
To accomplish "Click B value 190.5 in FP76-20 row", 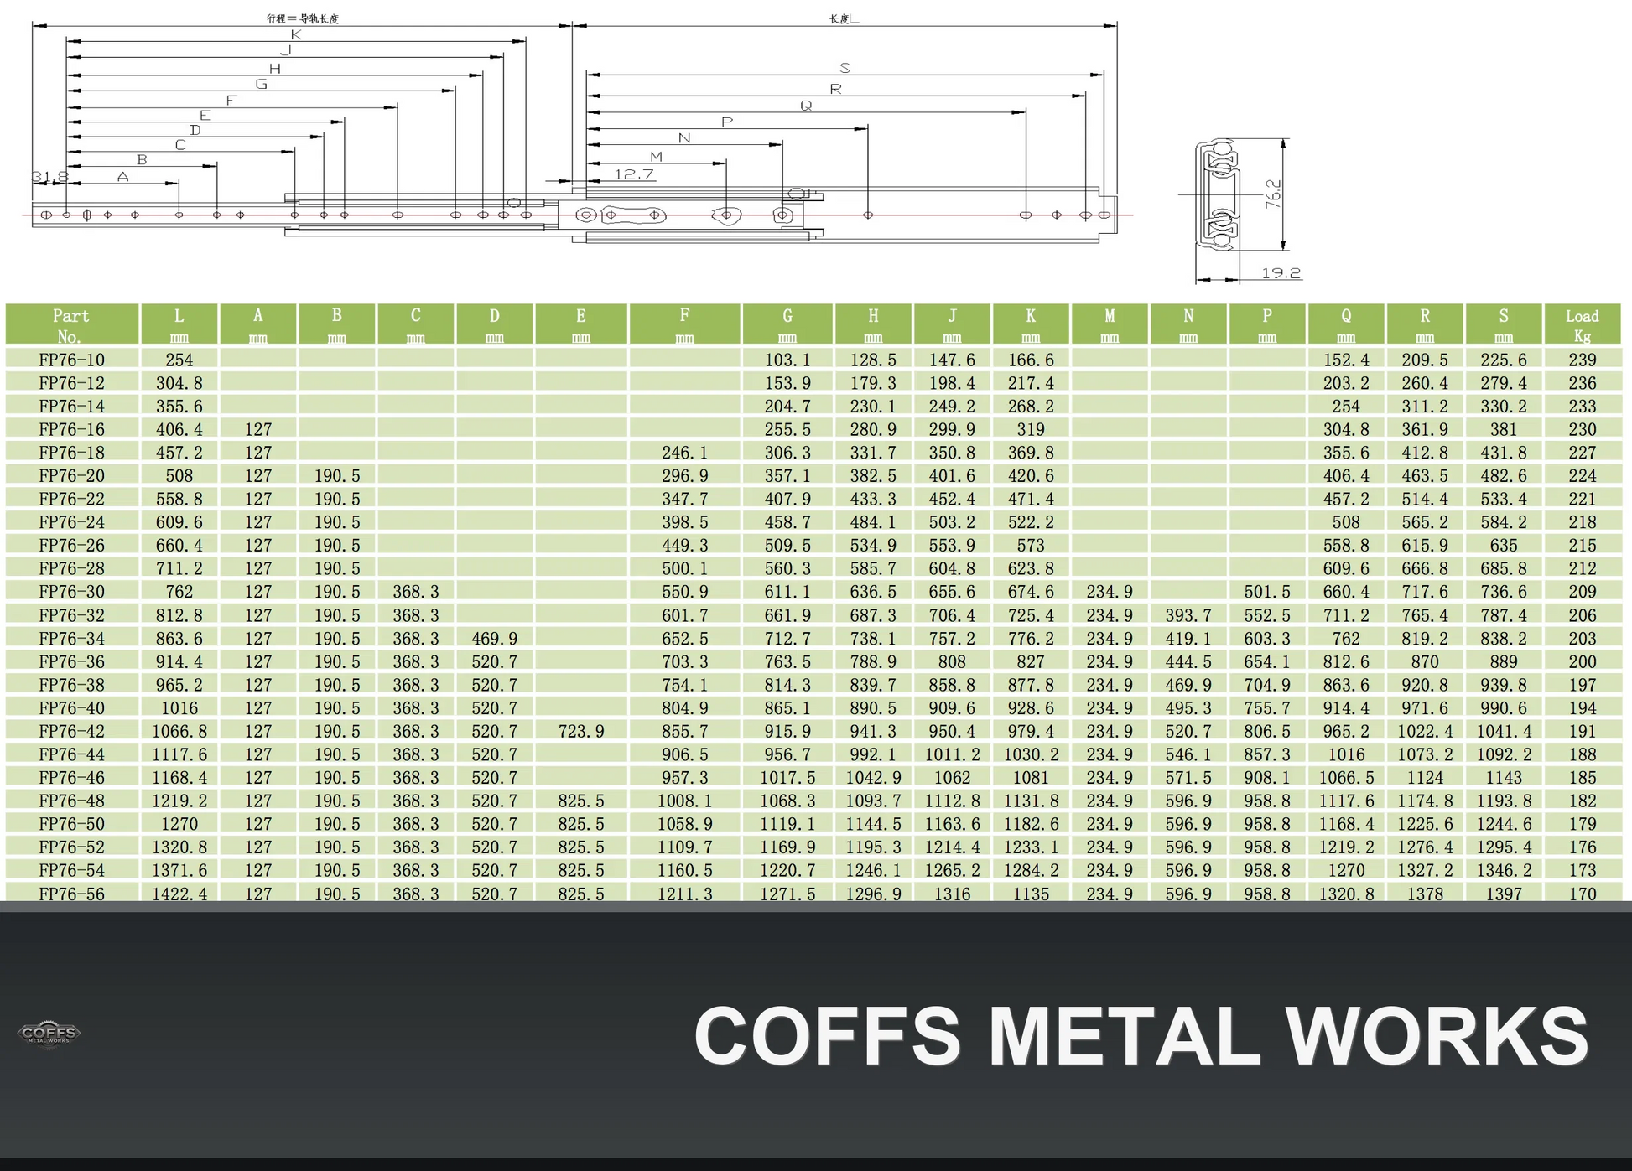I will (x=337, y=476).
